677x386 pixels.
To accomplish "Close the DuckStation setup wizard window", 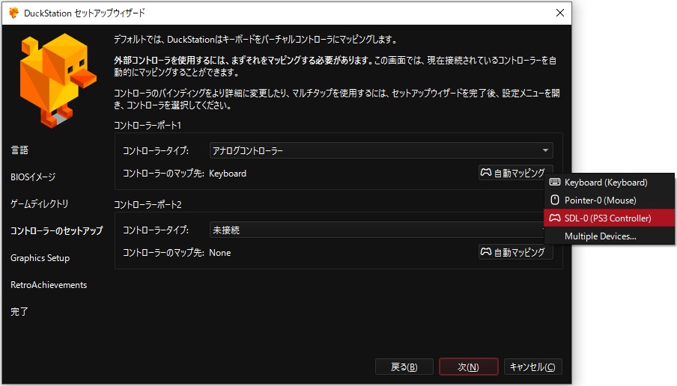I will coord(560,13).
